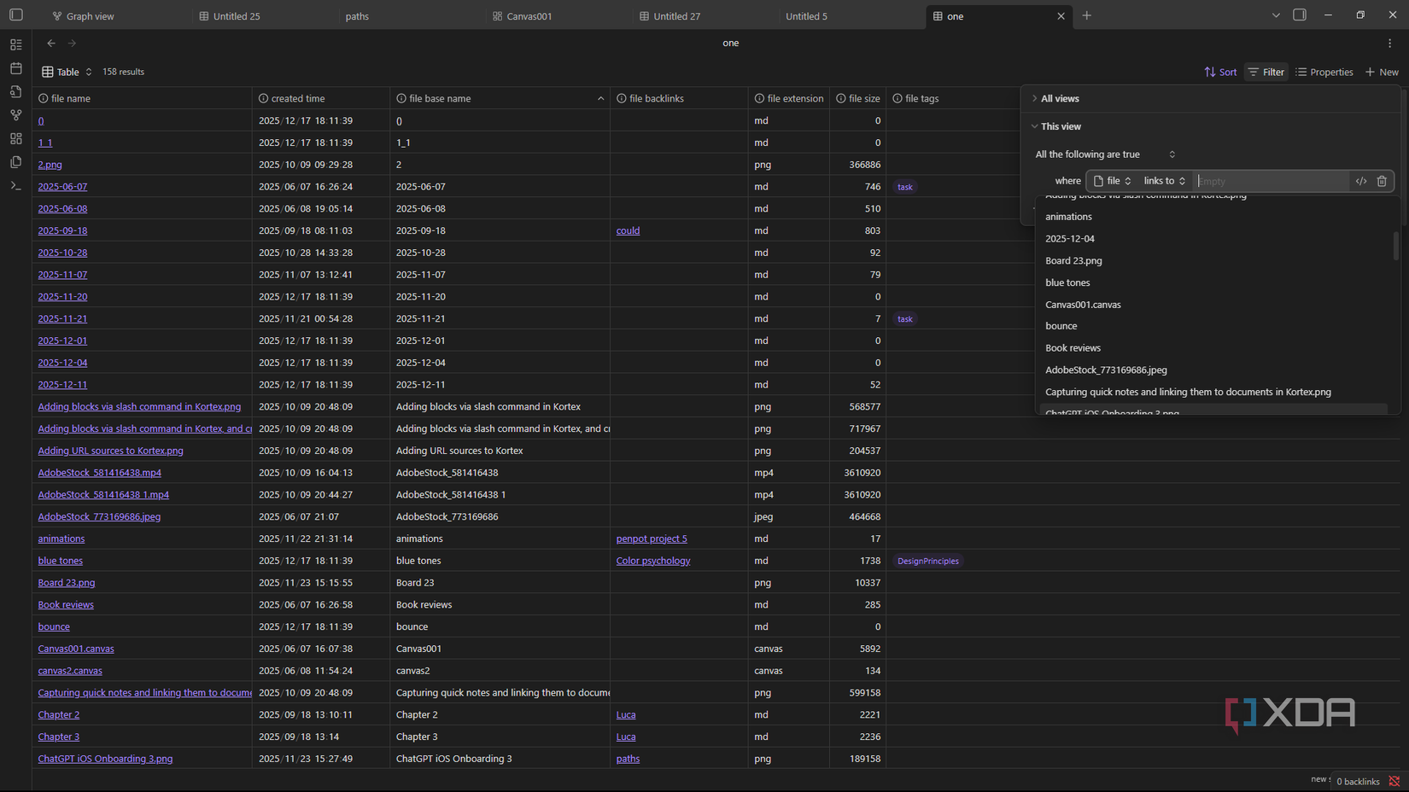Click the Sort button
The height and width of the screenshot is (792, 1409).
pos(1220,72)
